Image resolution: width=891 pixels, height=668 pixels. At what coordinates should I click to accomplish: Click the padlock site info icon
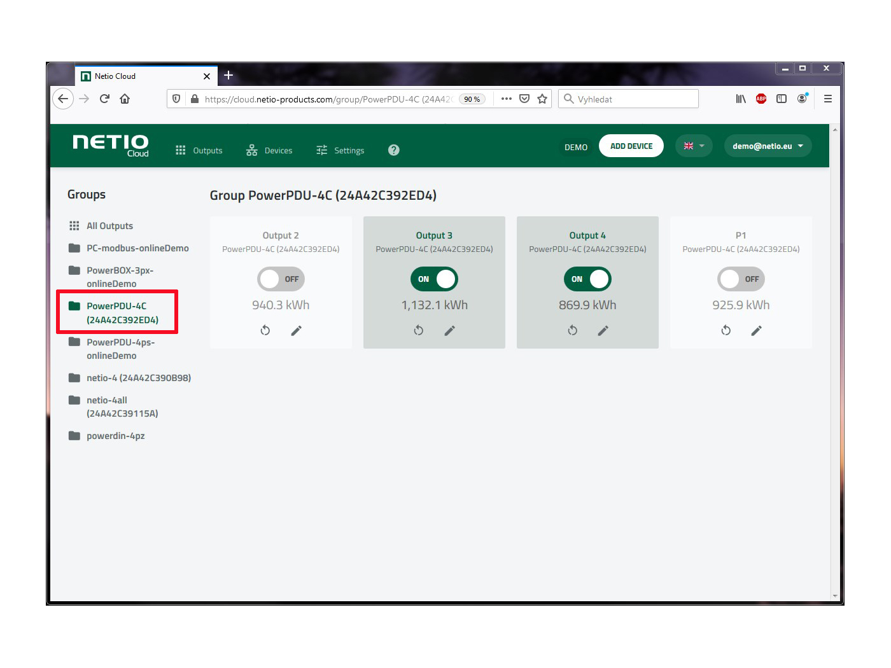pyautogui.click(x=195, y=99)
